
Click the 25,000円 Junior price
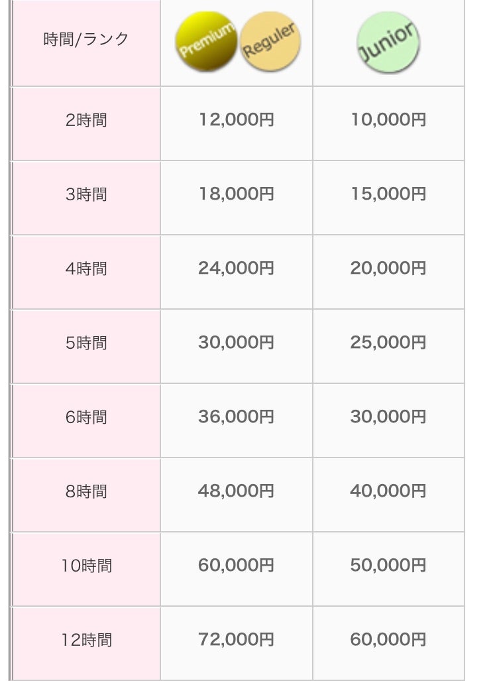click(388, 342)
